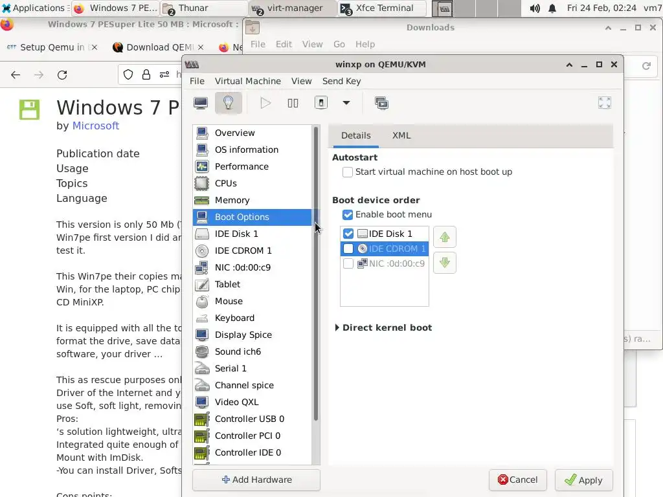
Task: Check NIC :0d:00:c9 boot device
Action: pos(348,264)
